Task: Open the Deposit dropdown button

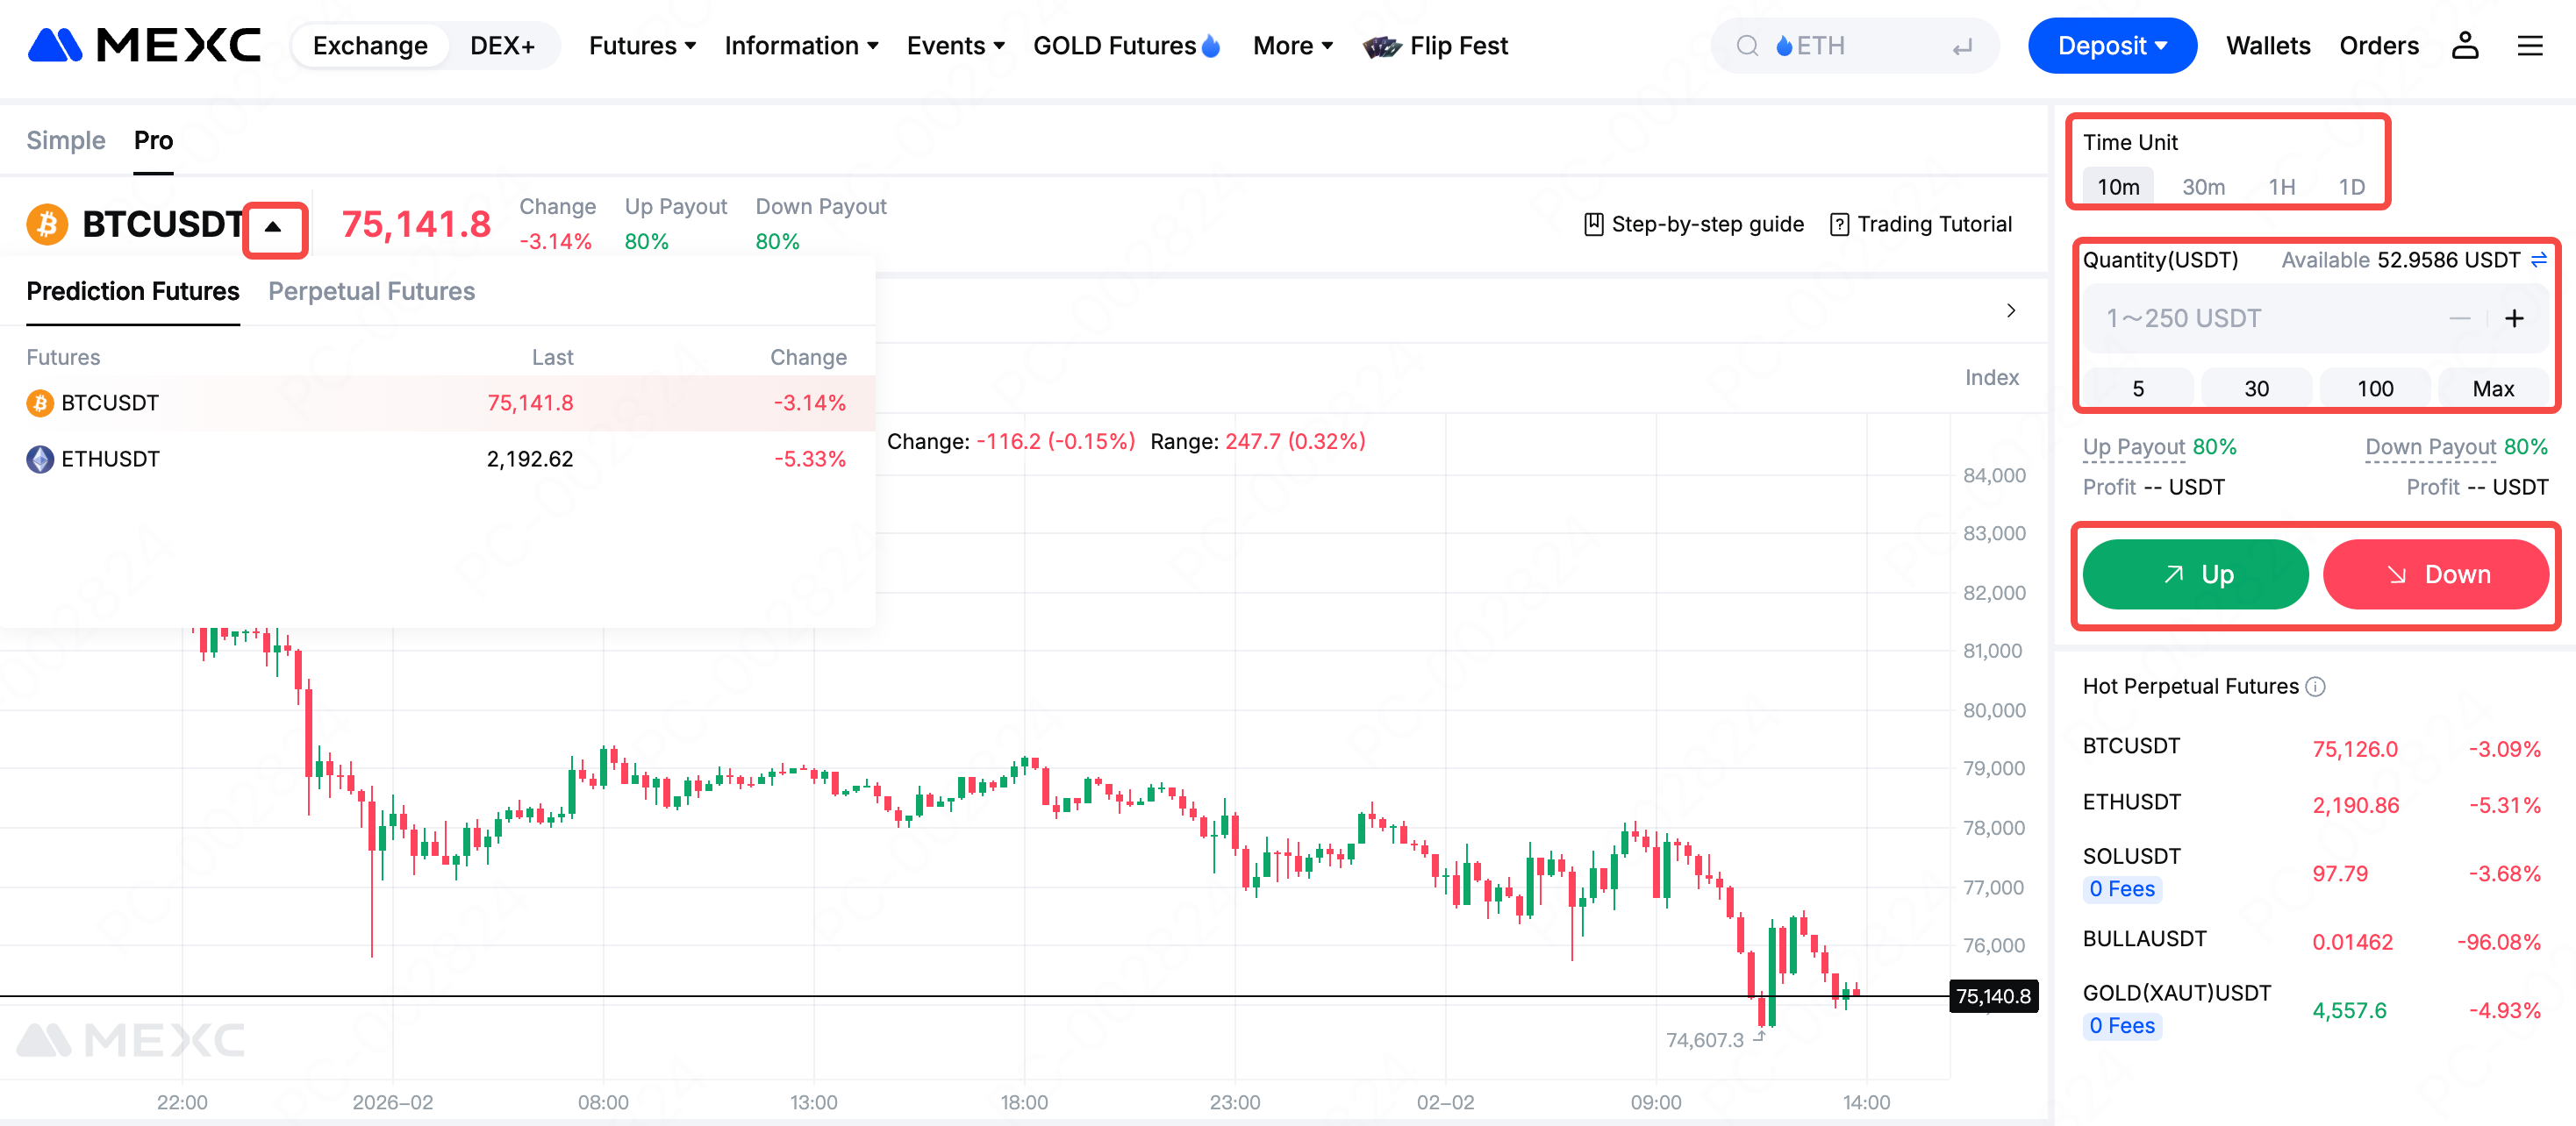Action: [x=2111, y=46]
